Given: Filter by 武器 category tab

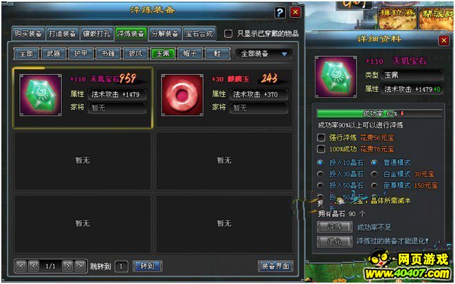Looking at the screenshot, I should click(54, 54).
